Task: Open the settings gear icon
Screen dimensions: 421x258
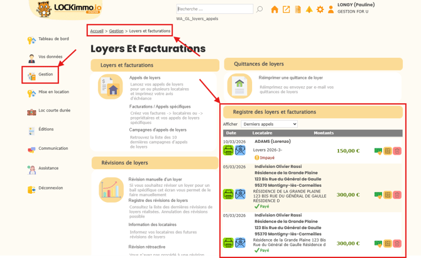Action: (320, 9)
